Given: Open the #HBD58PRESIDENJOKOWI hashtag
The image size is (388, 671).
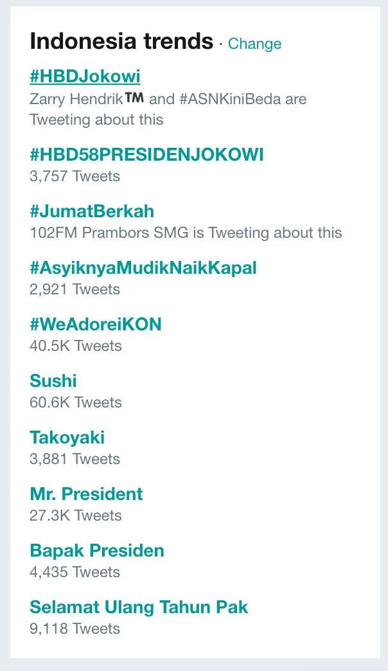Looking at the screenshot, I should pyautogui.click(x=146, y=155).
